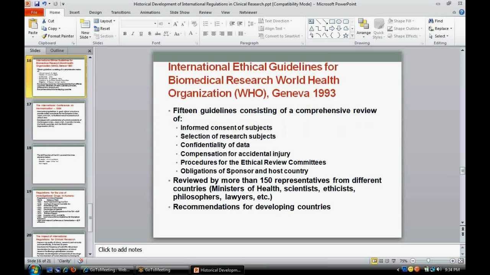The height and width of the screenshot is (275, 490).
Task: Open PowerPoint Help
Action: pos(462,12)
